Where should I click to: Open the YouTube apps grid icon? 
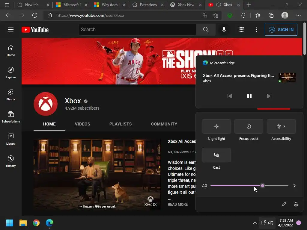[x=242, y=30]
